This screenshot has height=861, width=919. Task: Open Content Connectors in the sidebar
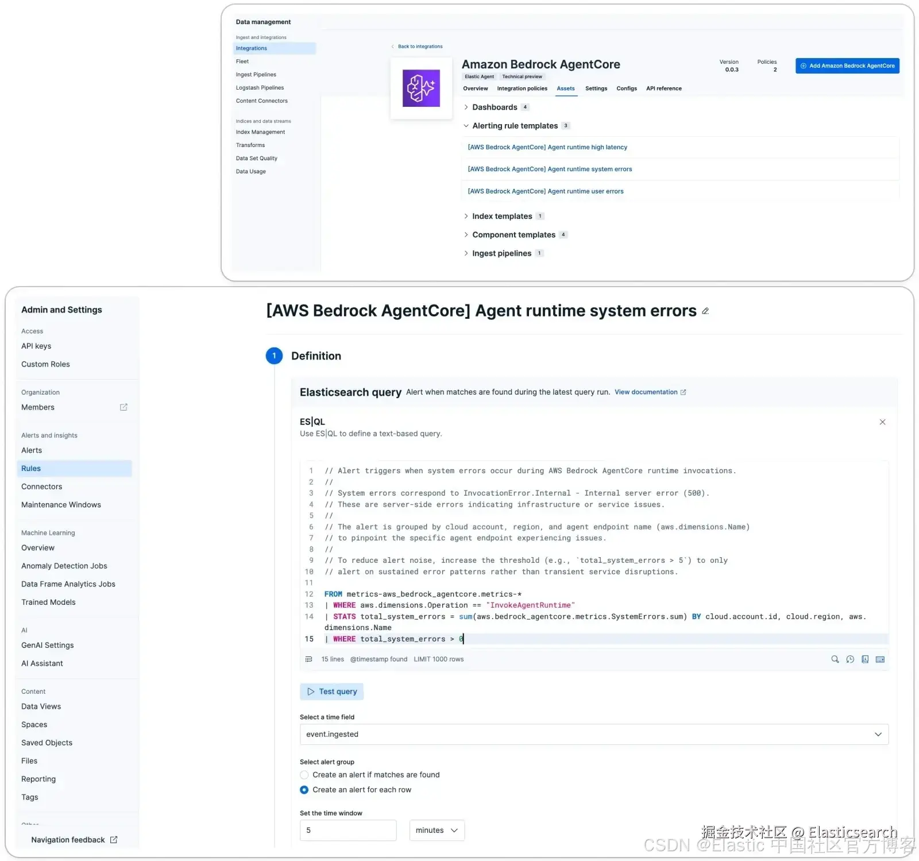pyautogui.click(x=262, y=101)
